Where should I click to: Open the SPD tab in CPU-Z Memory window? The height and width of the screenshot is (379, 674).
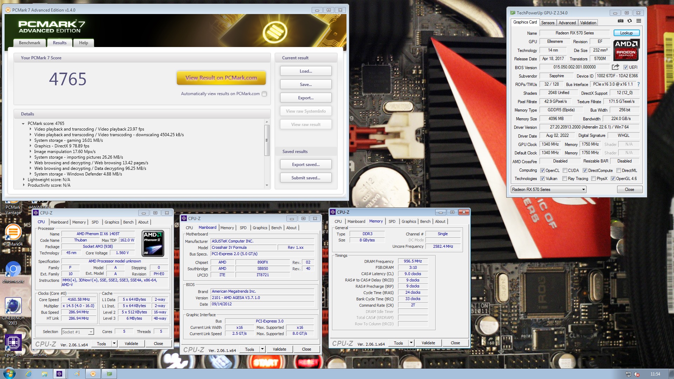[x=392, y=221]
